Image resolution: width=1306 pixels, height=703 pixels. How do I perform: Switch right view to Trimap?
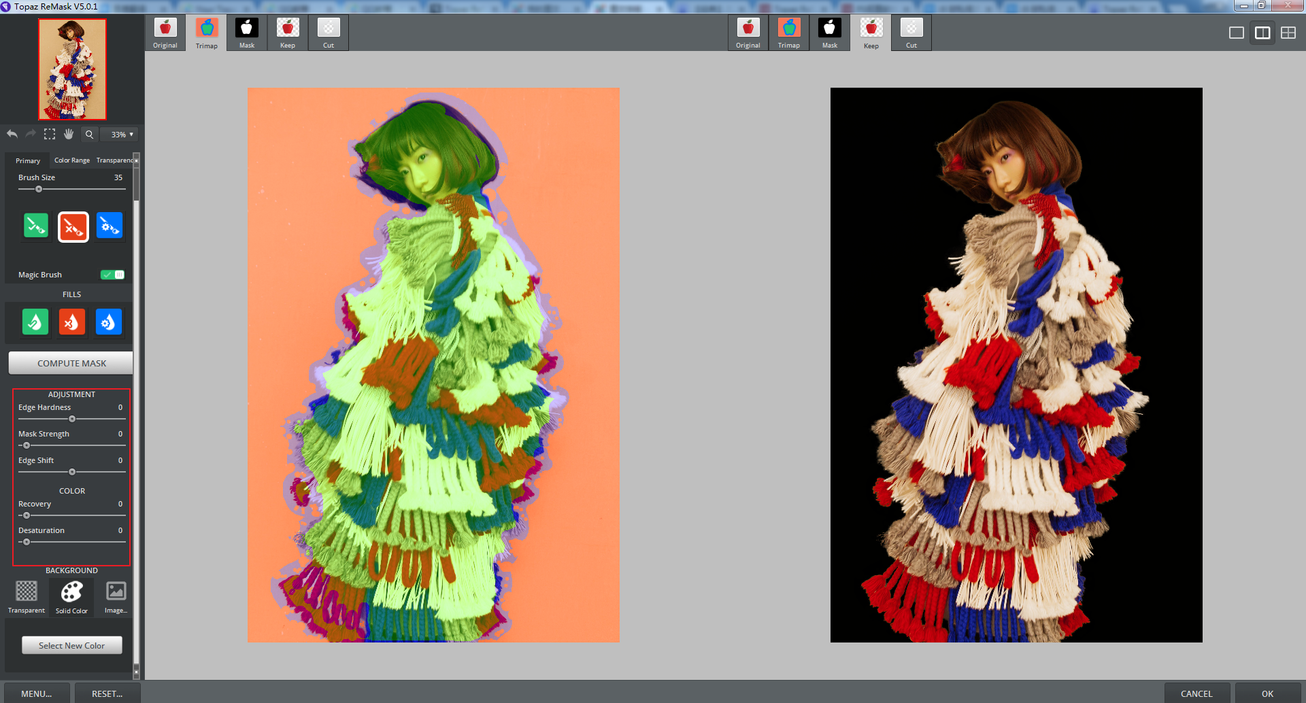click(789, 33)
